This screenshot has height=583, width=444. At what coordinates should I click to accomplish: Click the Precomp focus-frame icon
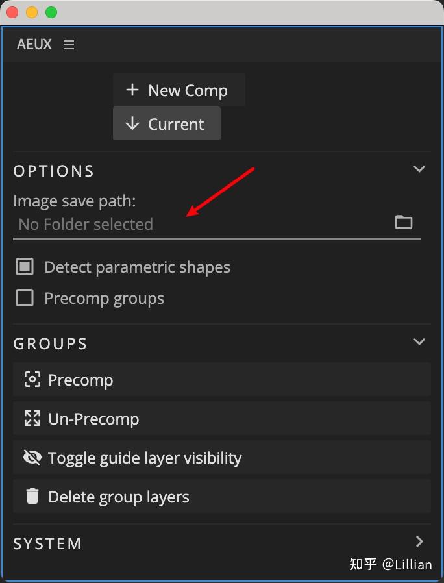[x=32, y=380]
